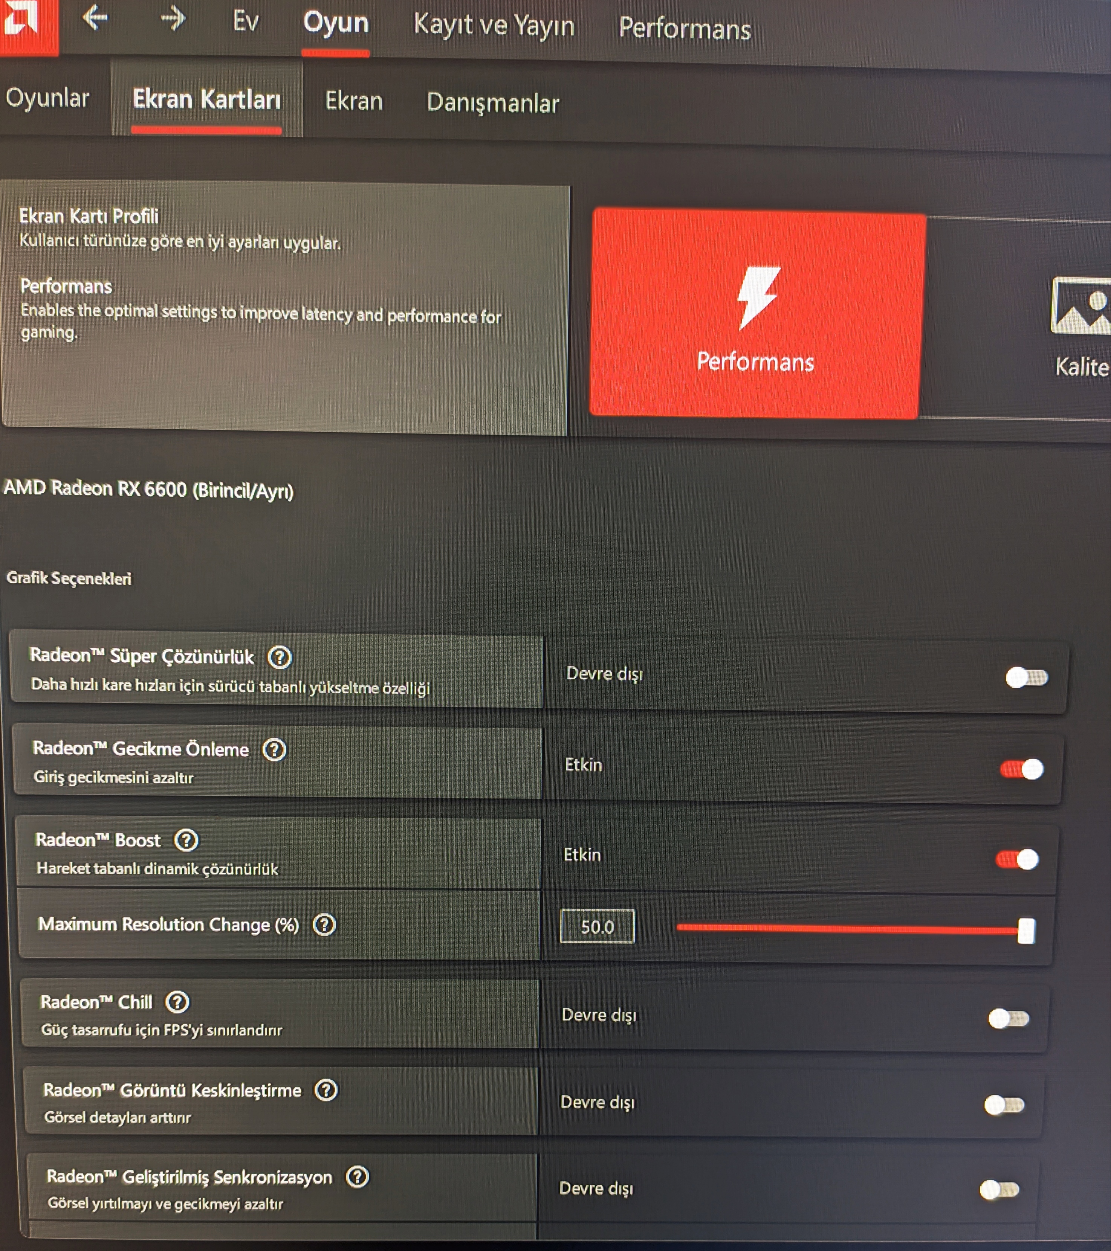Open help for Radeon Görüntü Keskinleştirme

[326, 1090]
